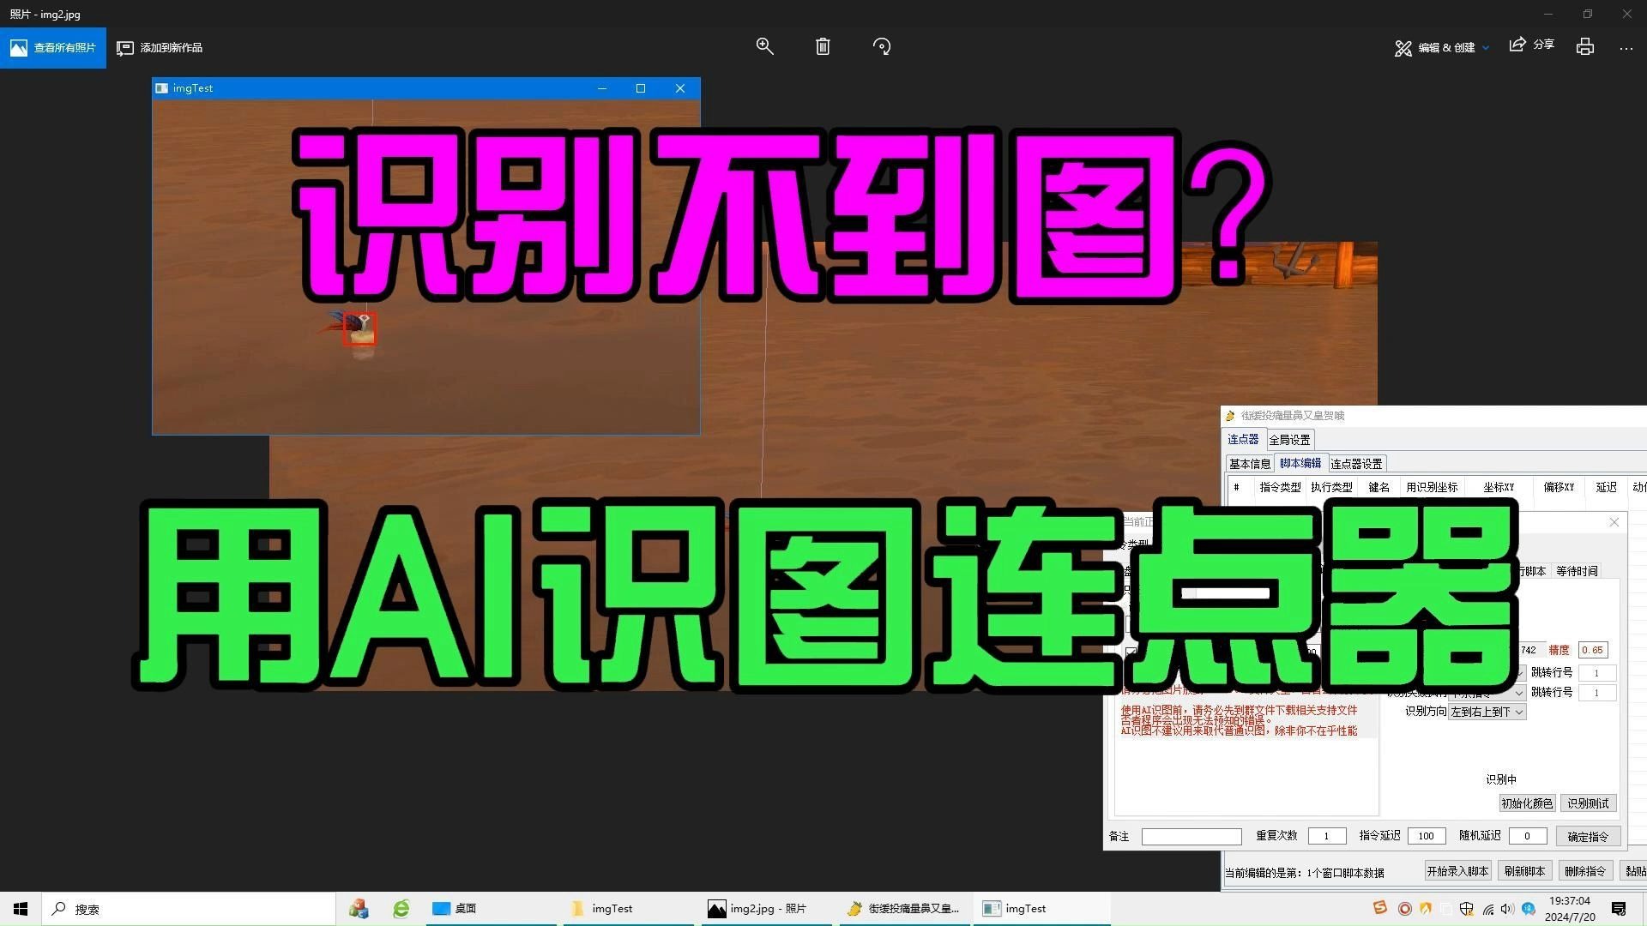The image size is (1647, 926).
Task: Click 添加到新作品 button
Action: [160, 48]
